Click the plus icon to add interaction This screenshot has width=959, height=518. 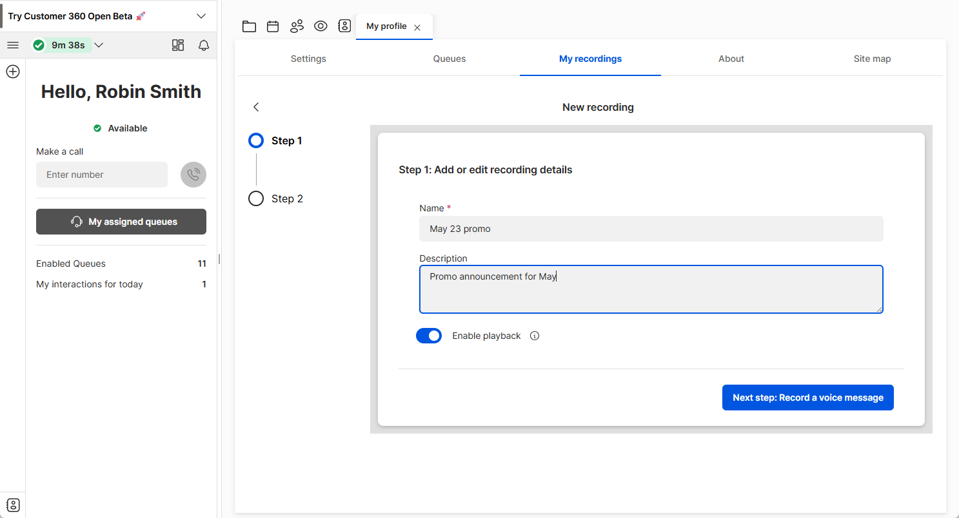tap(13, 72)
